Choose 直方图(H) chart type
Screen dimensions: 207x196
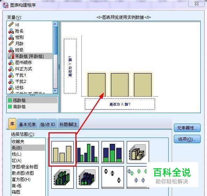pos(28,180)
